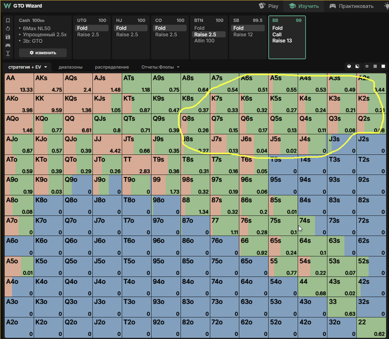Click the KQo hand cell
Image resolution: width=389 pixels, height=339 pixels.
point(48,124)
